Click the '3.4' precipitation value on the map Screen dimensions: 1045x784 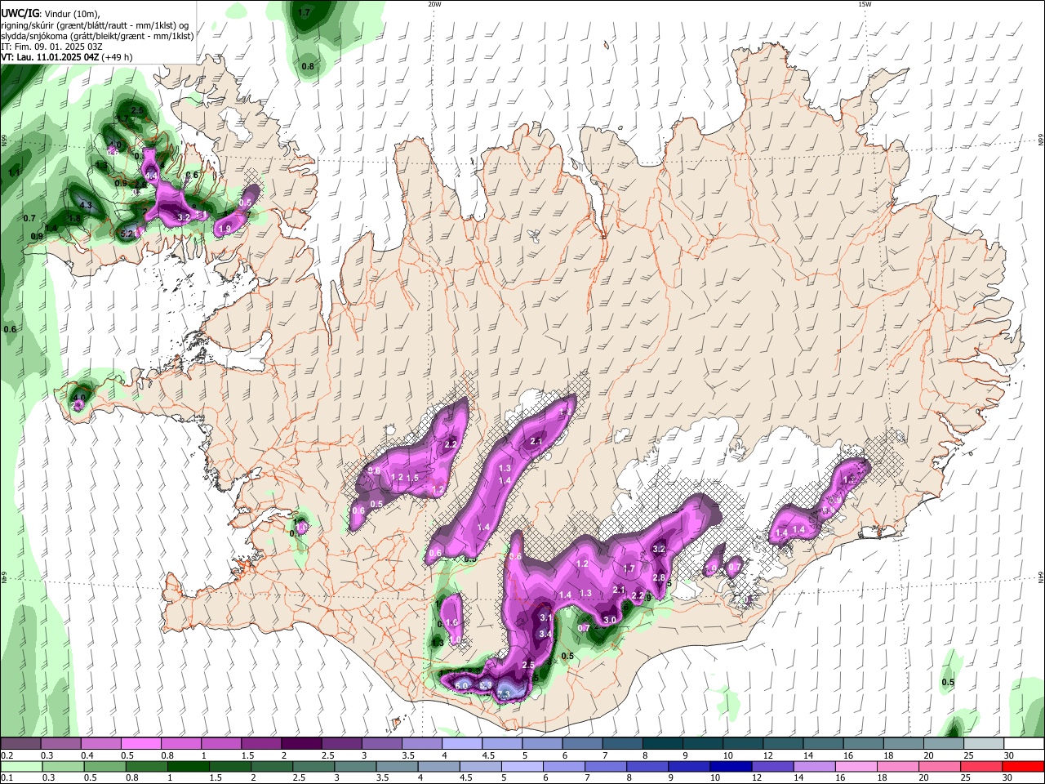546,634
